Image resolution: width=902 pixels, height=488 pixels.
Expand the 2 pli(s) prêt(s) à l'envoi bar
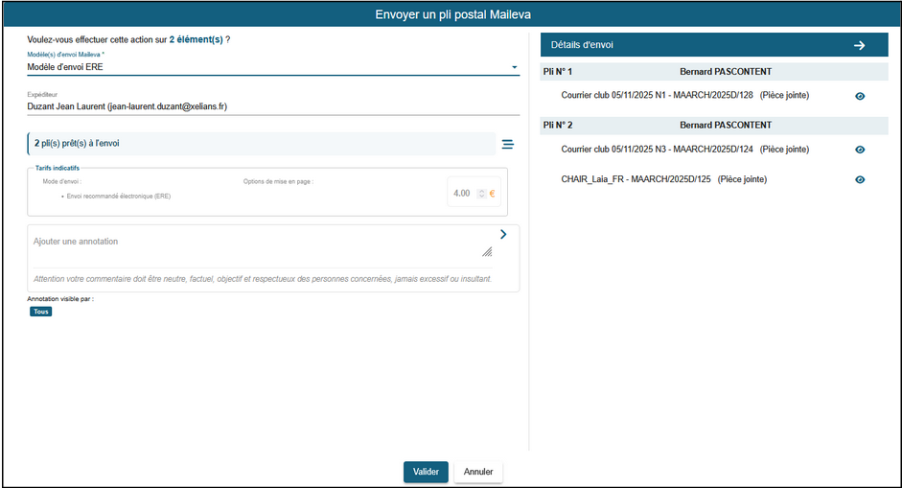[259, 143]
